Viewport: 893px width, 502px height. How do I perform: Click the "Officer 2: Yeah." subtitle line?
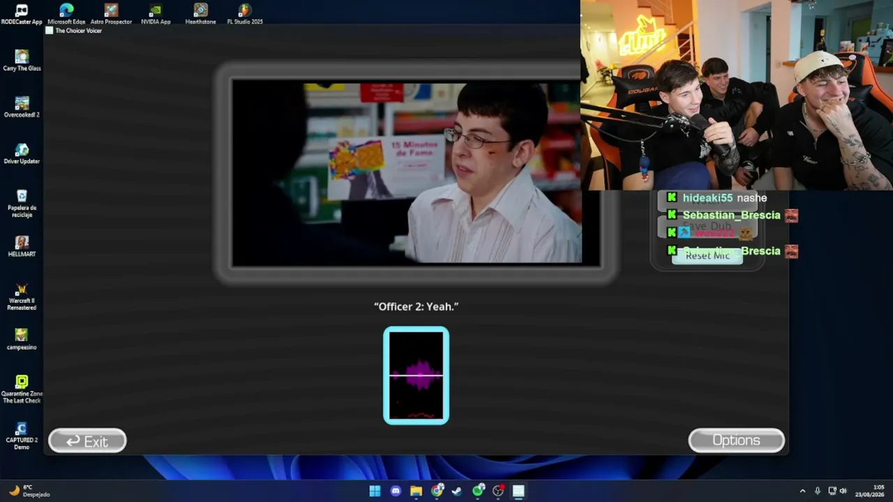416,306
